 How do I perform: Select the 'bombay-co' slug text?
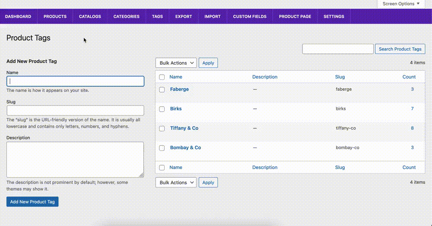(347, 148)
